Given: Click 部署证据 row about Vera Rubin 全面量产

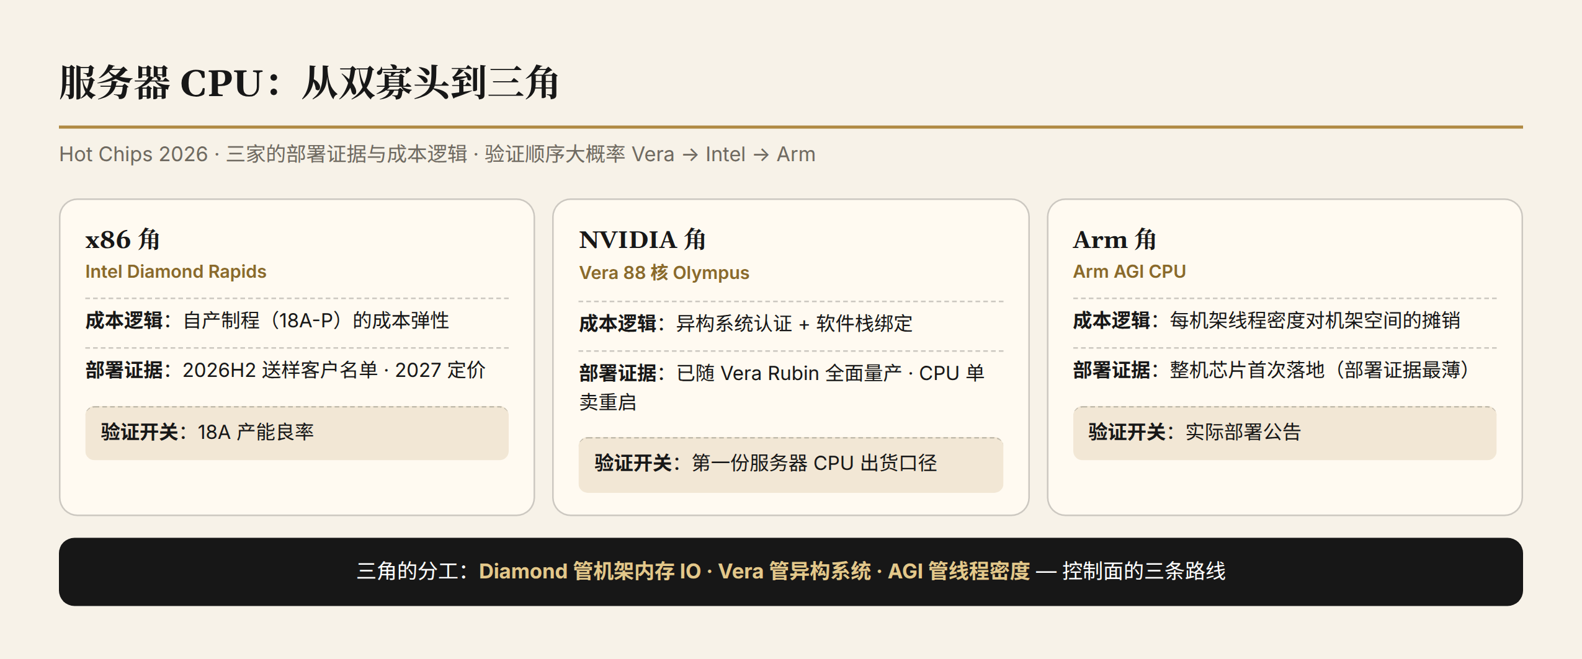Looking at the screenshot, I should (790, 387).
